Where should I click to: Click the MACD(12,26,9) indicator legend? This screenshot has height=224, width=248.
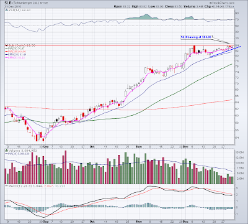pos(35,186)
